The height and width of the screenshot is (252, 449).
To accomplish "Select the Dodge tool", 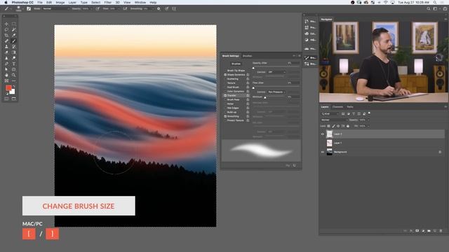I will click(14, 58).
